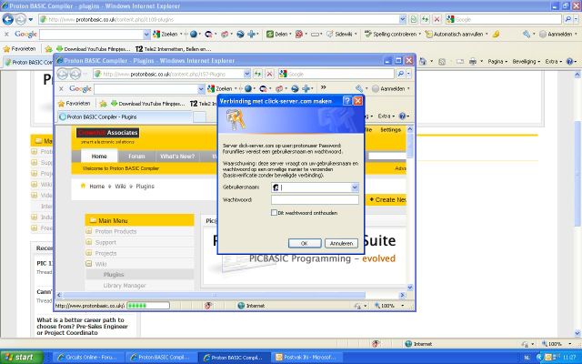Click Back arrow in rear Internet Explorer window
582x364 pixels.
coord(8,19)
